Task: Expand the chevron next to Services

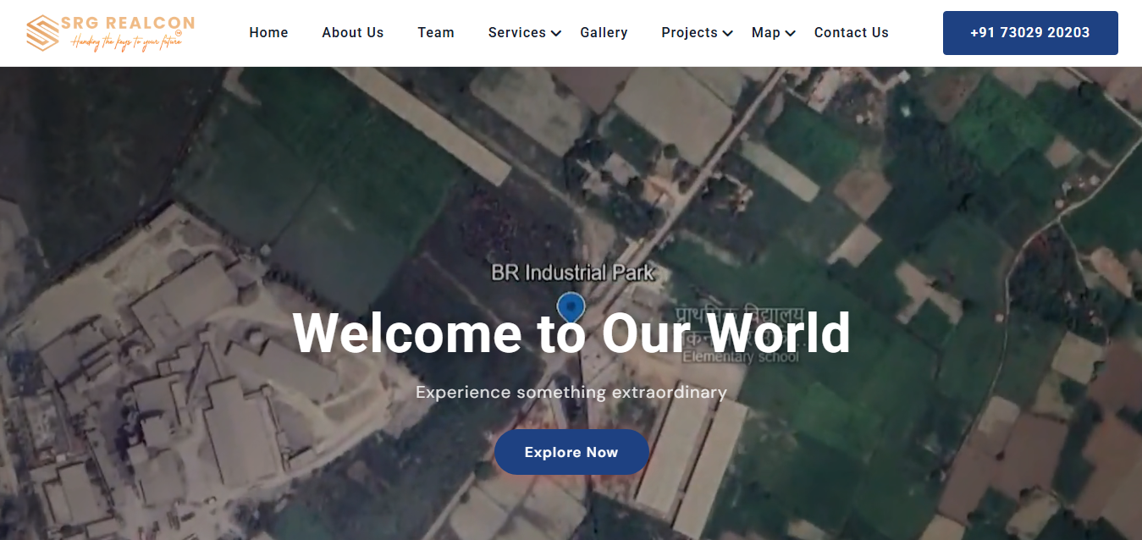Action: click(556, 34)
